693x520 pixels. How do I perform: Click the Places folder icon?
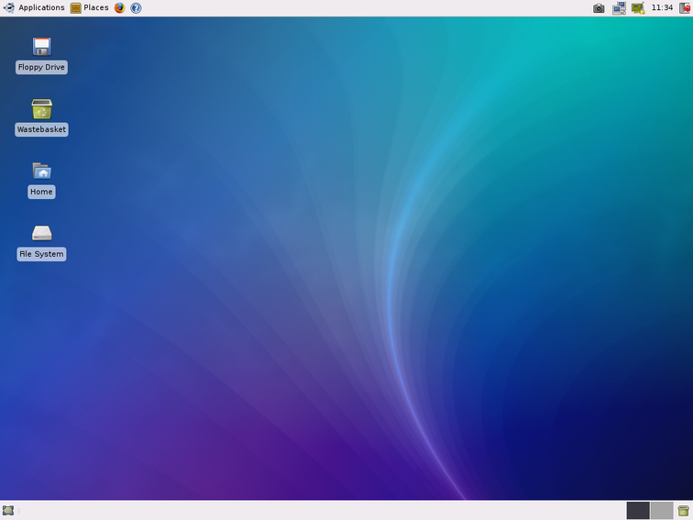[x=75, y=8]
